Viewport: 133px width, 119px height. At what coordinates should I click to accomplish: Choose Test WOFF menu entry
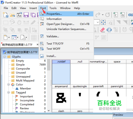click(x=66, y=49)
